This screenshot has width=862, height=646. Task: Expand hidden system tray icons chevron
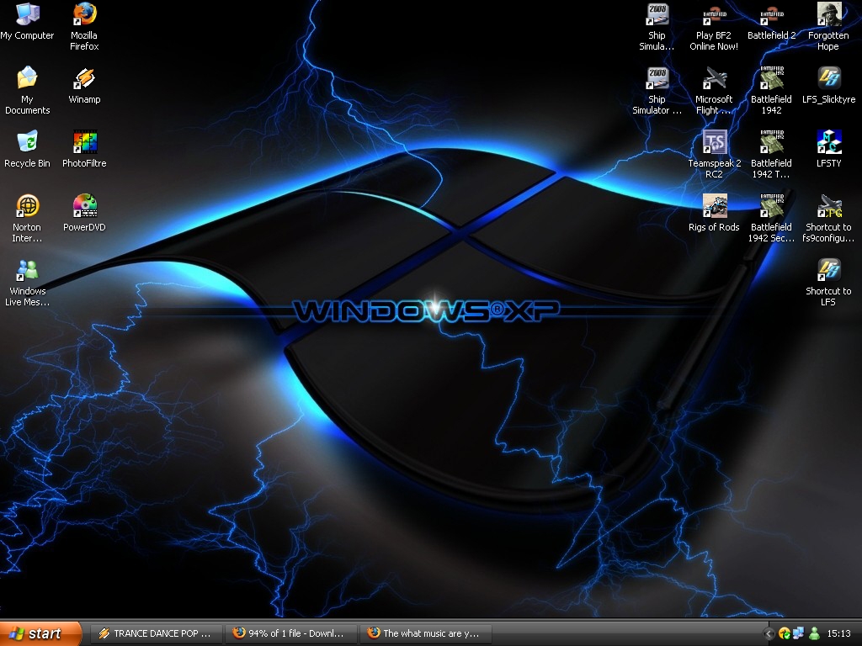769,634
